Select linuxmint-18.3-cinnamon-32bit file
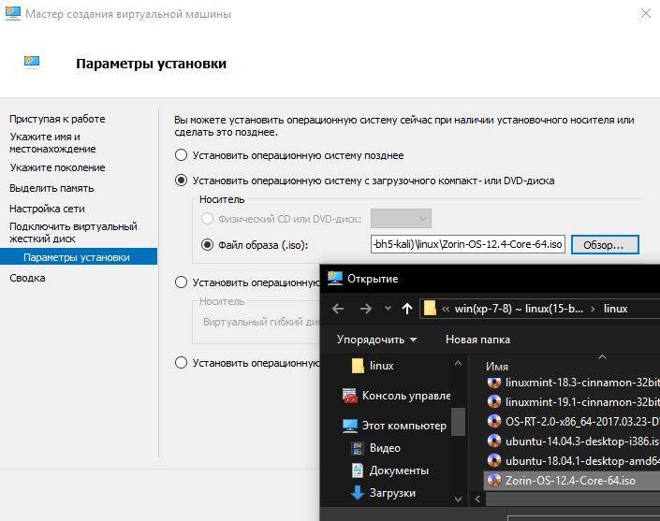Image resolution: width=660 pixels, height=521 pixels. [573, 383]
